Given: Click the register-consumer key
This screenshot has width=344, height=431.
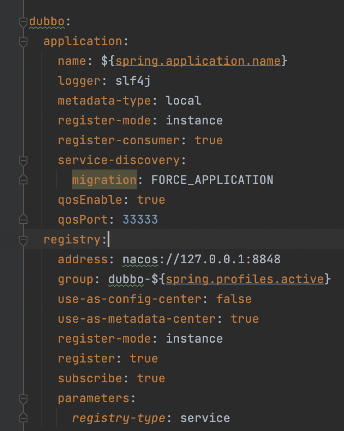Looking at the screenshot, I should pyautogui.click(x=118, y=140).
